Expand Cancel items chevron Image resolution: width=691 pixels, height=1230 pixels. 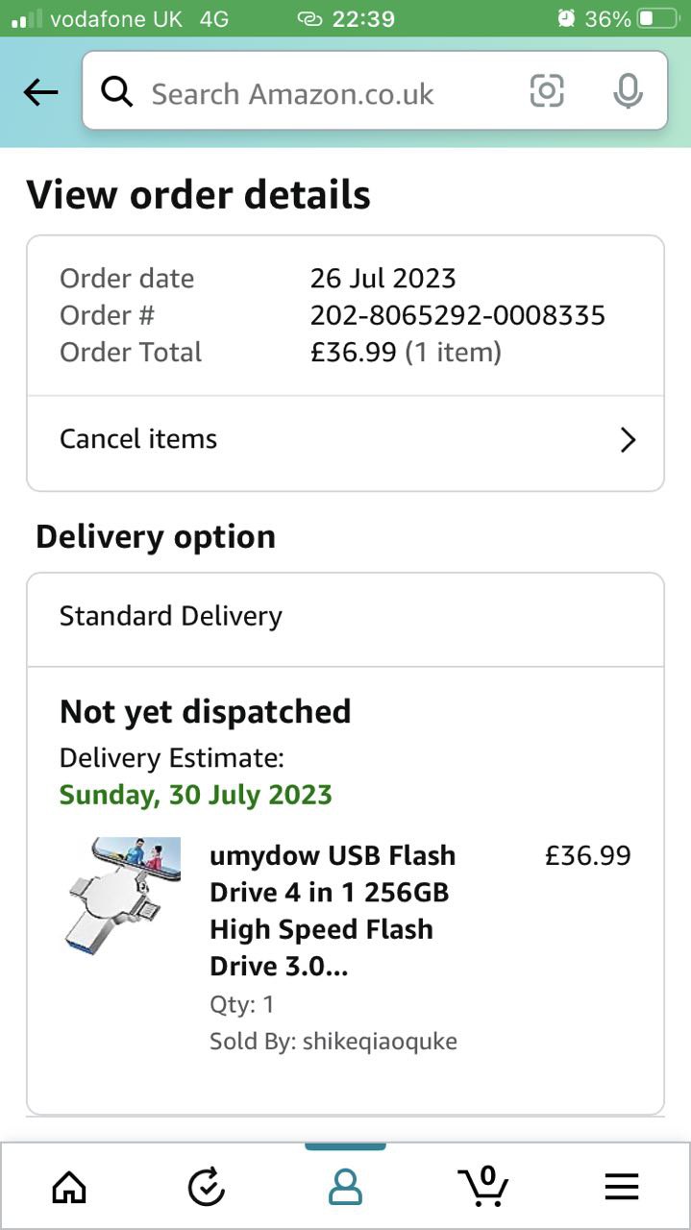tap(628, 440)
